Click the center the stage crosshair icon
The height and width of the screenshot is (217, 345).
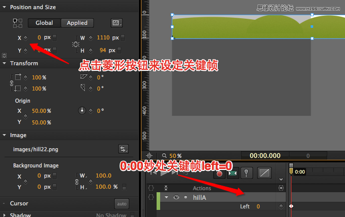click(149, 155)
